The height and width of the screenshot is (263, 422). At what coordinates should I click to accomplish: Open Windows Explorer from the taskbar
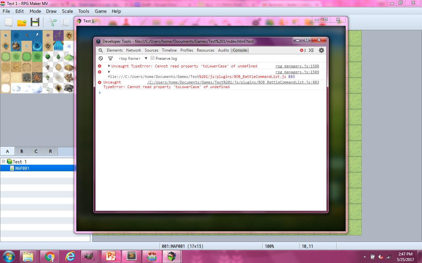[x=28, y=256]
